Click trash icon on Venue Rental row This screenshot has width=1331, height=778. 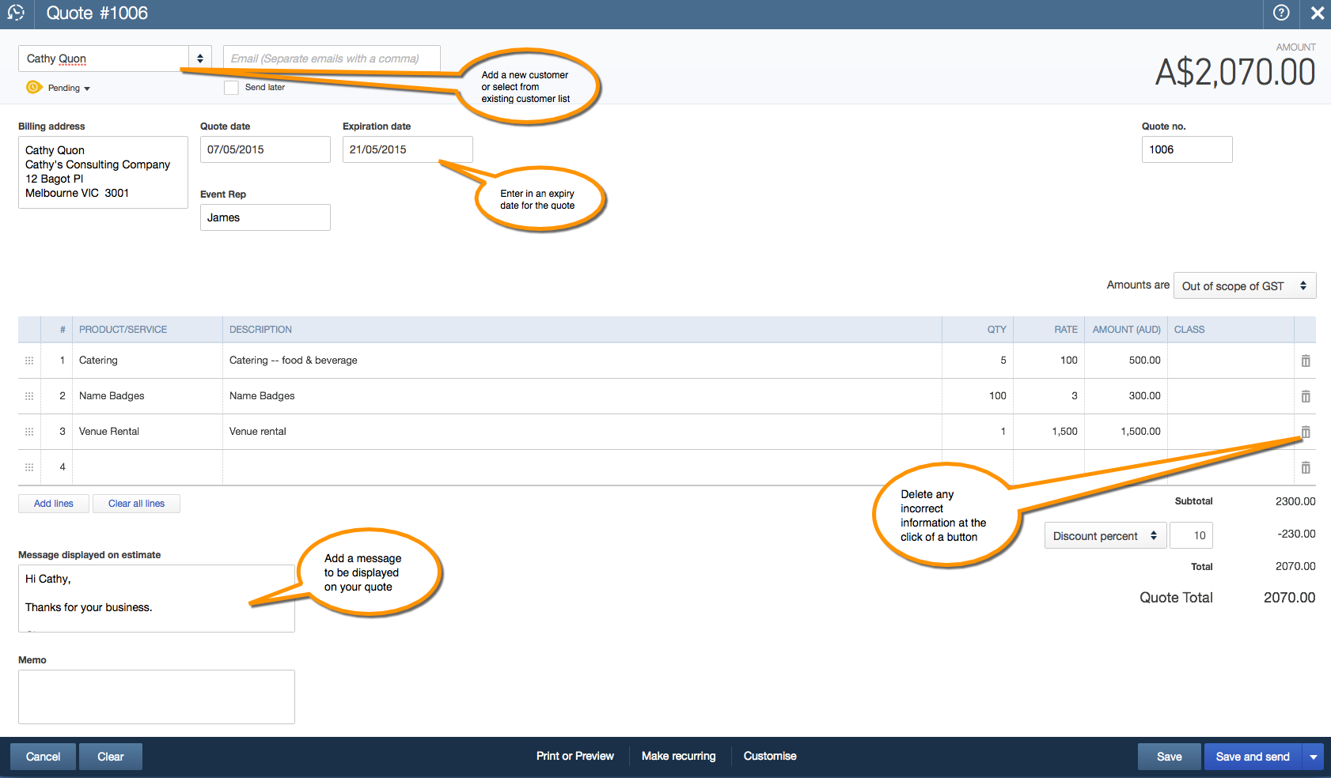tap(1305, 432)
